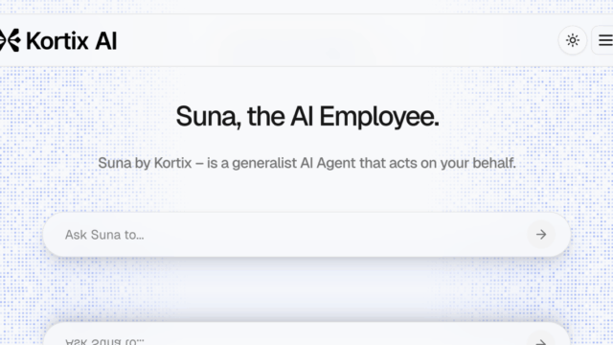Click the 'AI' text beside Kortix
The width and height of the screenshot is (613, 345).
[105, 40]
